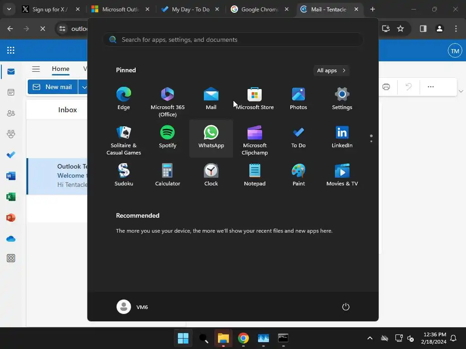Open PowerPoint from Outlook sidebar

click(x=11, y=218)
